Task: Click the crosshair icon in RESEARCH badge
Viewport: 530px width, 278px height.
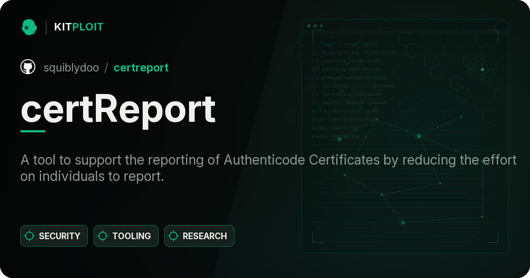Action: (174, 236)
